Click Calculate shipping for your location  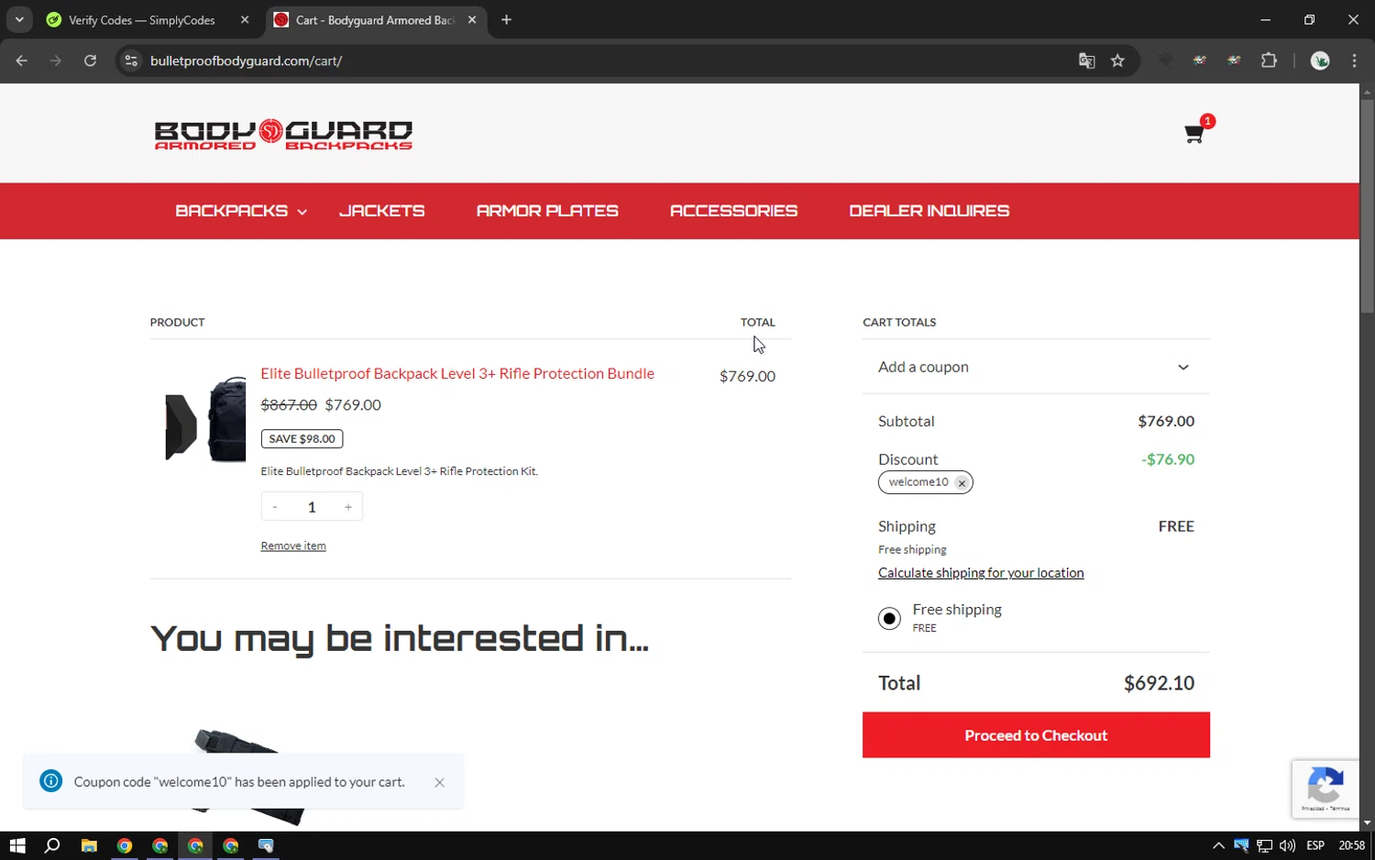pos(981,573)
